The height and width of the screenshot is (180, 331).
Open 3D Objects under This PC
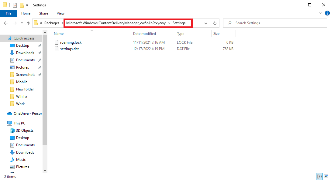(x=25, y=131)
